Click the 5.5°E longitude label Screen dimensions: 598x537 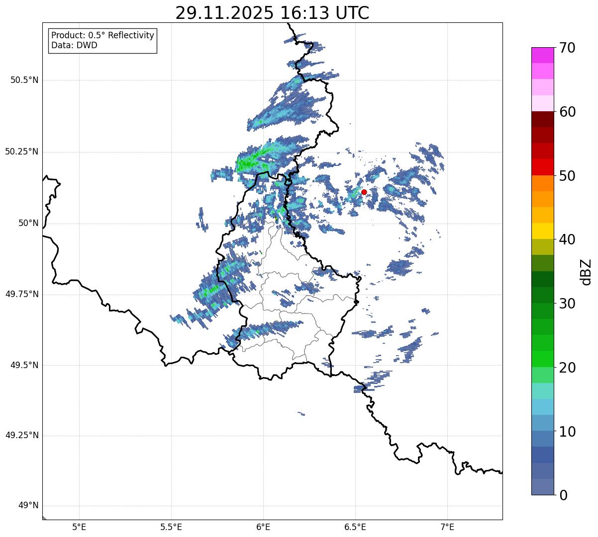(171, 527)
